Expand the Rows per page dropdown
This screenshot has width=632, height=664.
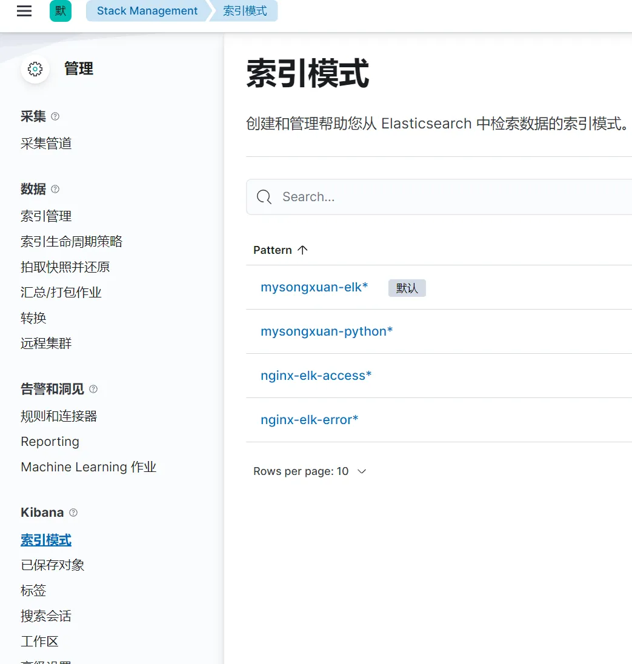tap(310, 471)
